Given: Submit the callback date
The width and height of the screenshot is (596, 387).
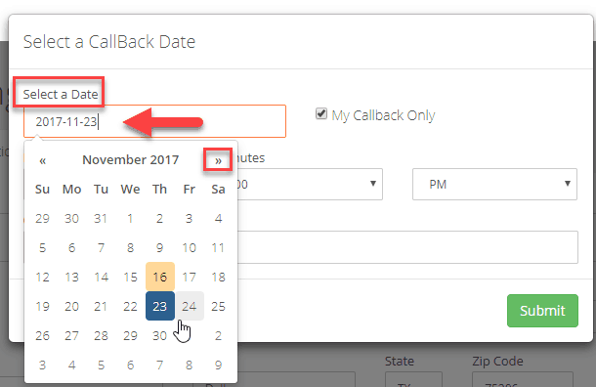Looking at the screenshot, I should [x=542, y=311].
